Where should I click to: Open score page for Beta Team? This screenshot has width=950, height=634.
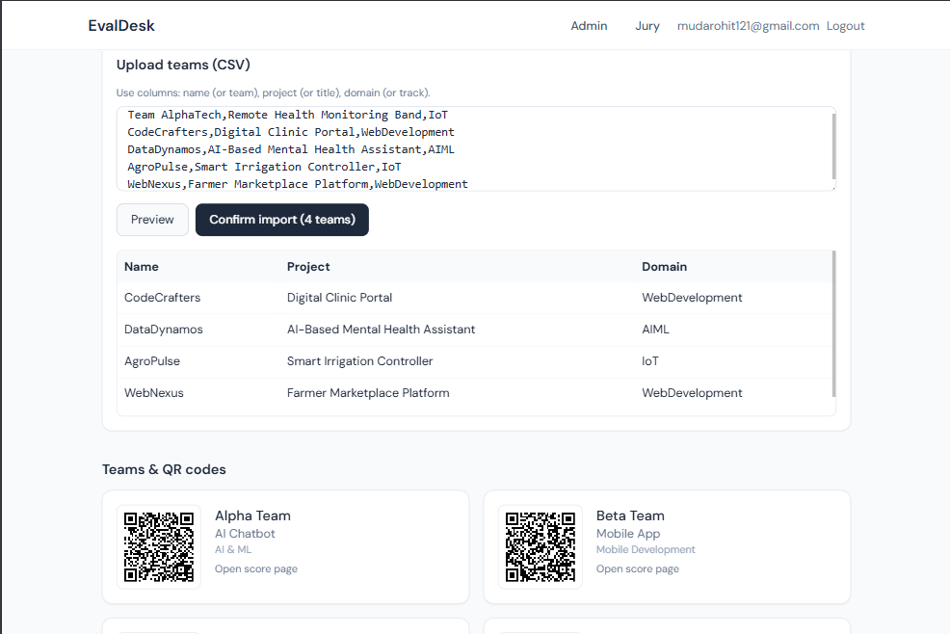pyautogui.click(x=638, y=569)
